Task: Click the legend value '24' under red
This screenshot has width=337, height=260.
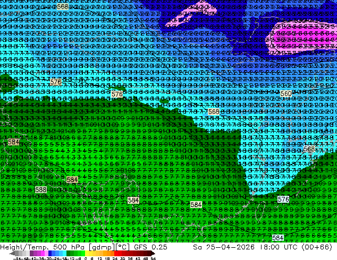Action: pyautogui.click(x=115, y=258)
